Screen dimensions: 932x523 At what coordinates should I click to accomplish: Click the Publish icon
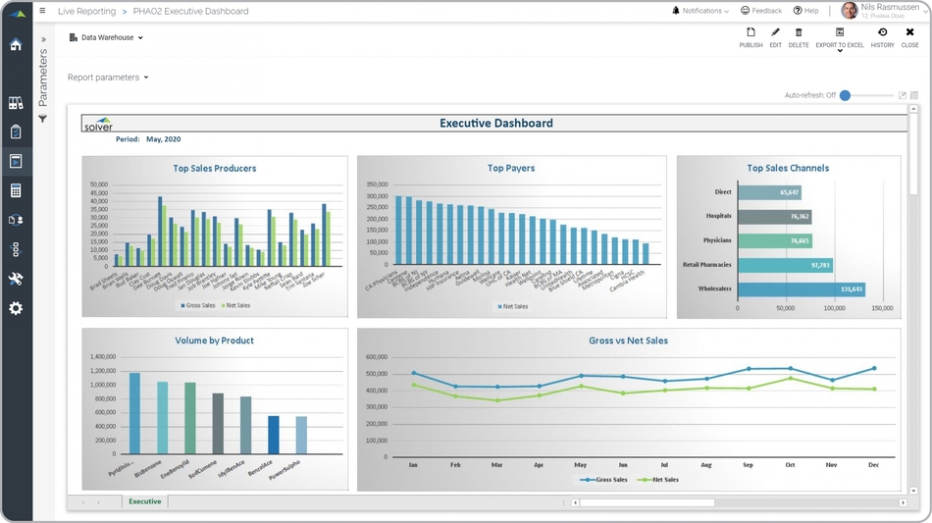pos(751,37)
